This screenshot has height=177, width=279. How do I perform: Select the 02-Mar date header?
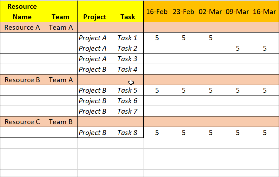coord(211,12)
